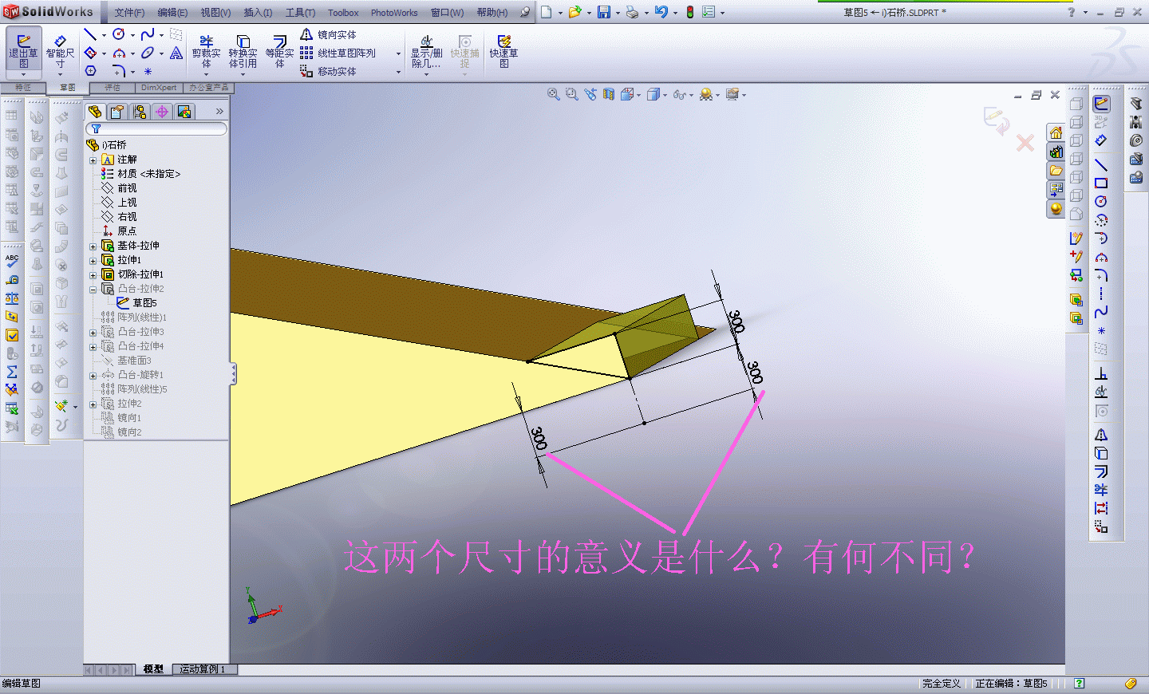Screen dimensions: 1149x694
Task: Click the red X cancel sketch icon
Action: [1025, 143]
